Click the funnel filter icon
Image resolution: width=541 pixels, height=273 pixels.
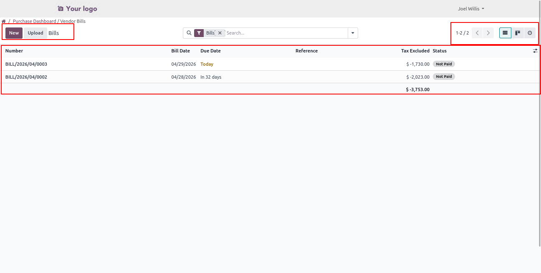click(199, 33)
